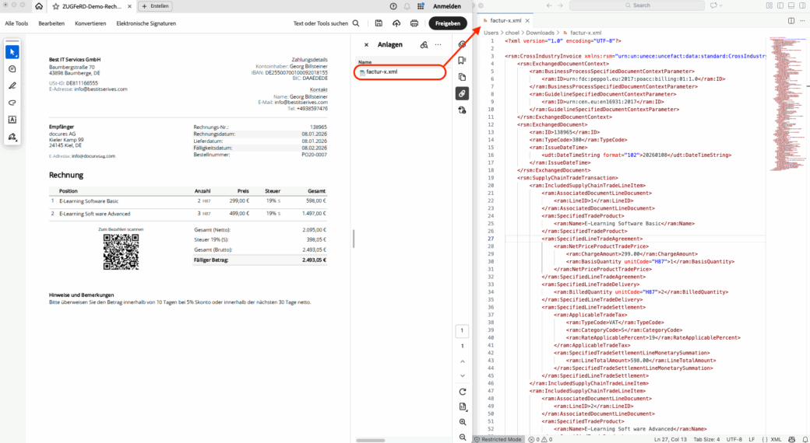The width and height of the screenshot is (810, 443).
Task: Click the Freigeben share button
Action: 447,23
